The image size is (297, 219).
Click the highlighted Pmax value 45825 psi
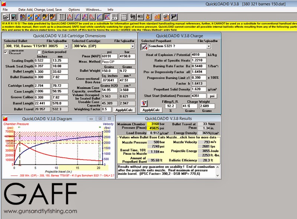click(153, 128)
